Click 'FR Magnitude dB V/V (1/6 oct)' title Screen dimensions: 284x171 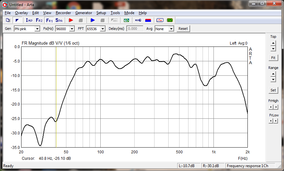(x=51, y=43)
